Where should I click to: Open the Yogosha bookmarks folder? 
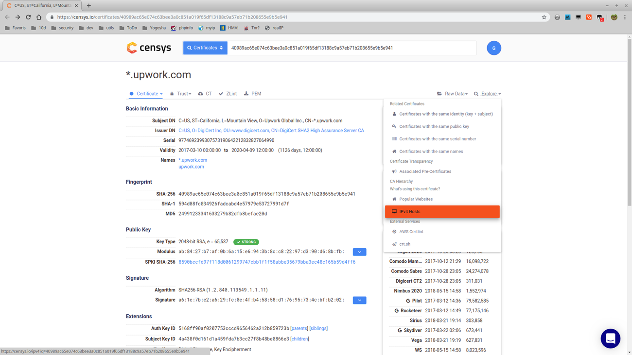[x=154, y=28]
